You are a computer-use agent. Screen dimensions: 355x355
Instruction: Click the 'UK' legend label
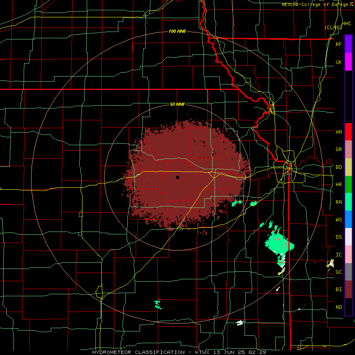pyautogui.click(x=338, y=62)
